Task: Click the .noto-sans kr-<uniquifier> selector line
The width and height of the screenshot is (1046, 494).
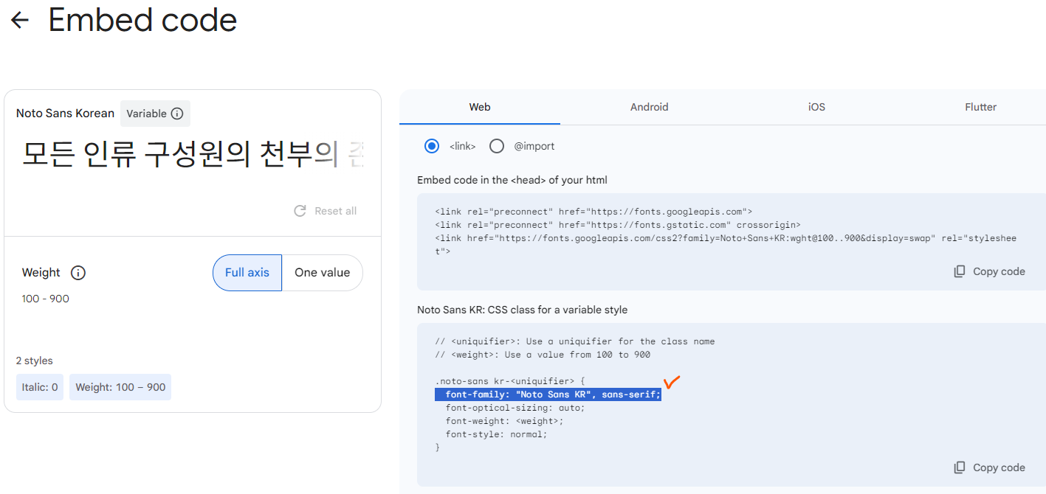Action: [510, 381]
